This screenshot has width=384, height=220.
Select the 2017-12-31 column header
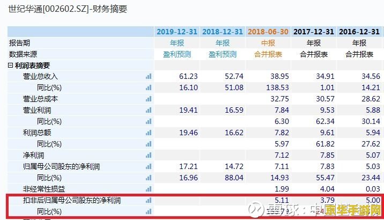[x=313, y=32]
